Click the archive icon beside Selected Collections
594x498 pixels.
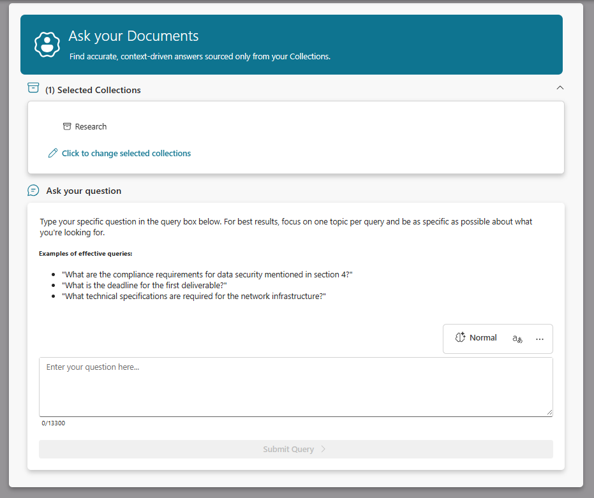[33, 88]
